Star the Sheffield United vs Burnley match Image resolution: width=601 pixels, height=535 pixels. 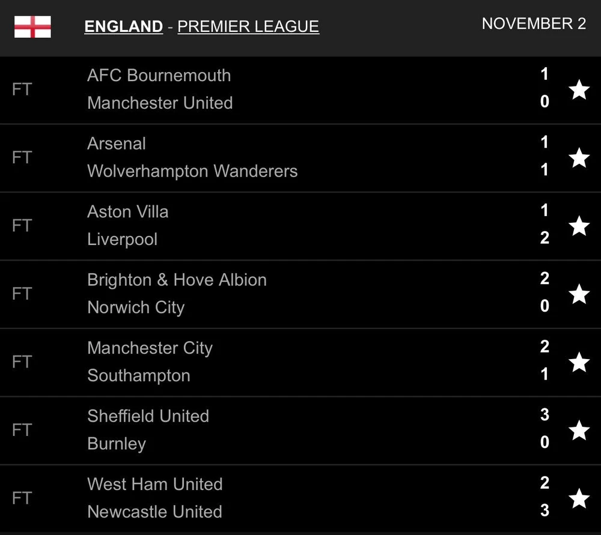(579, 431)
